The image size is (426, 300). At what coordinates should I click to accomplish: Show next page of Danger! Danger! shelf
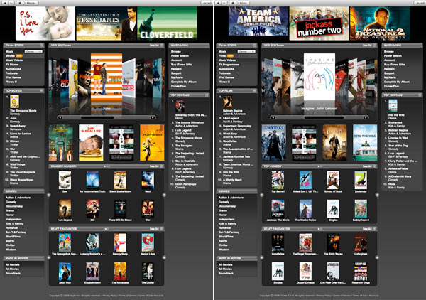(164, 195)
